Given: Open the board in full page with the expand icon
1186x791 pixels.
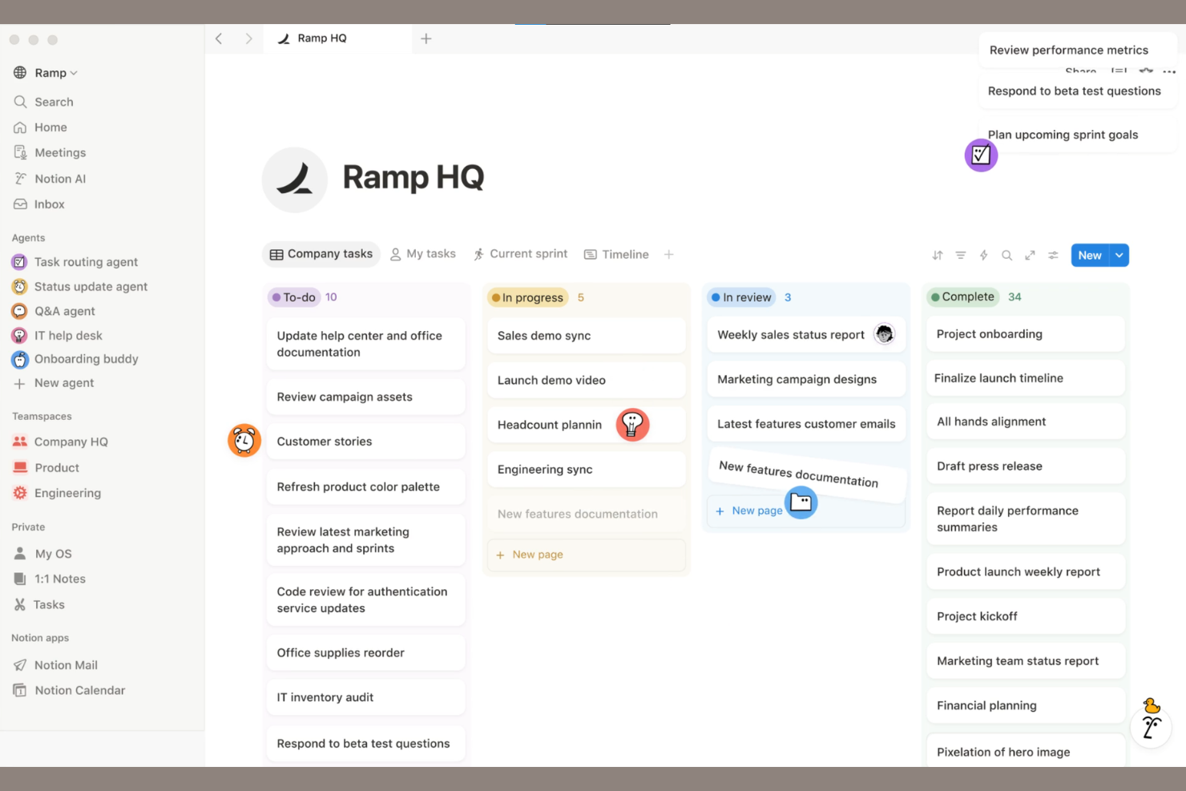Looking at the screenshot, I should pos(1031,256).
